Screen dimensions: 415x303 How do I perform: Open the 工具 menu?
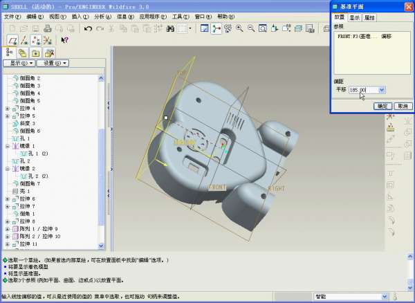[x=181, y=17]
